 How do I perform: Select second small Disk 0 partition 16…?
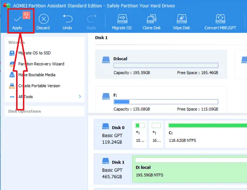156,134
